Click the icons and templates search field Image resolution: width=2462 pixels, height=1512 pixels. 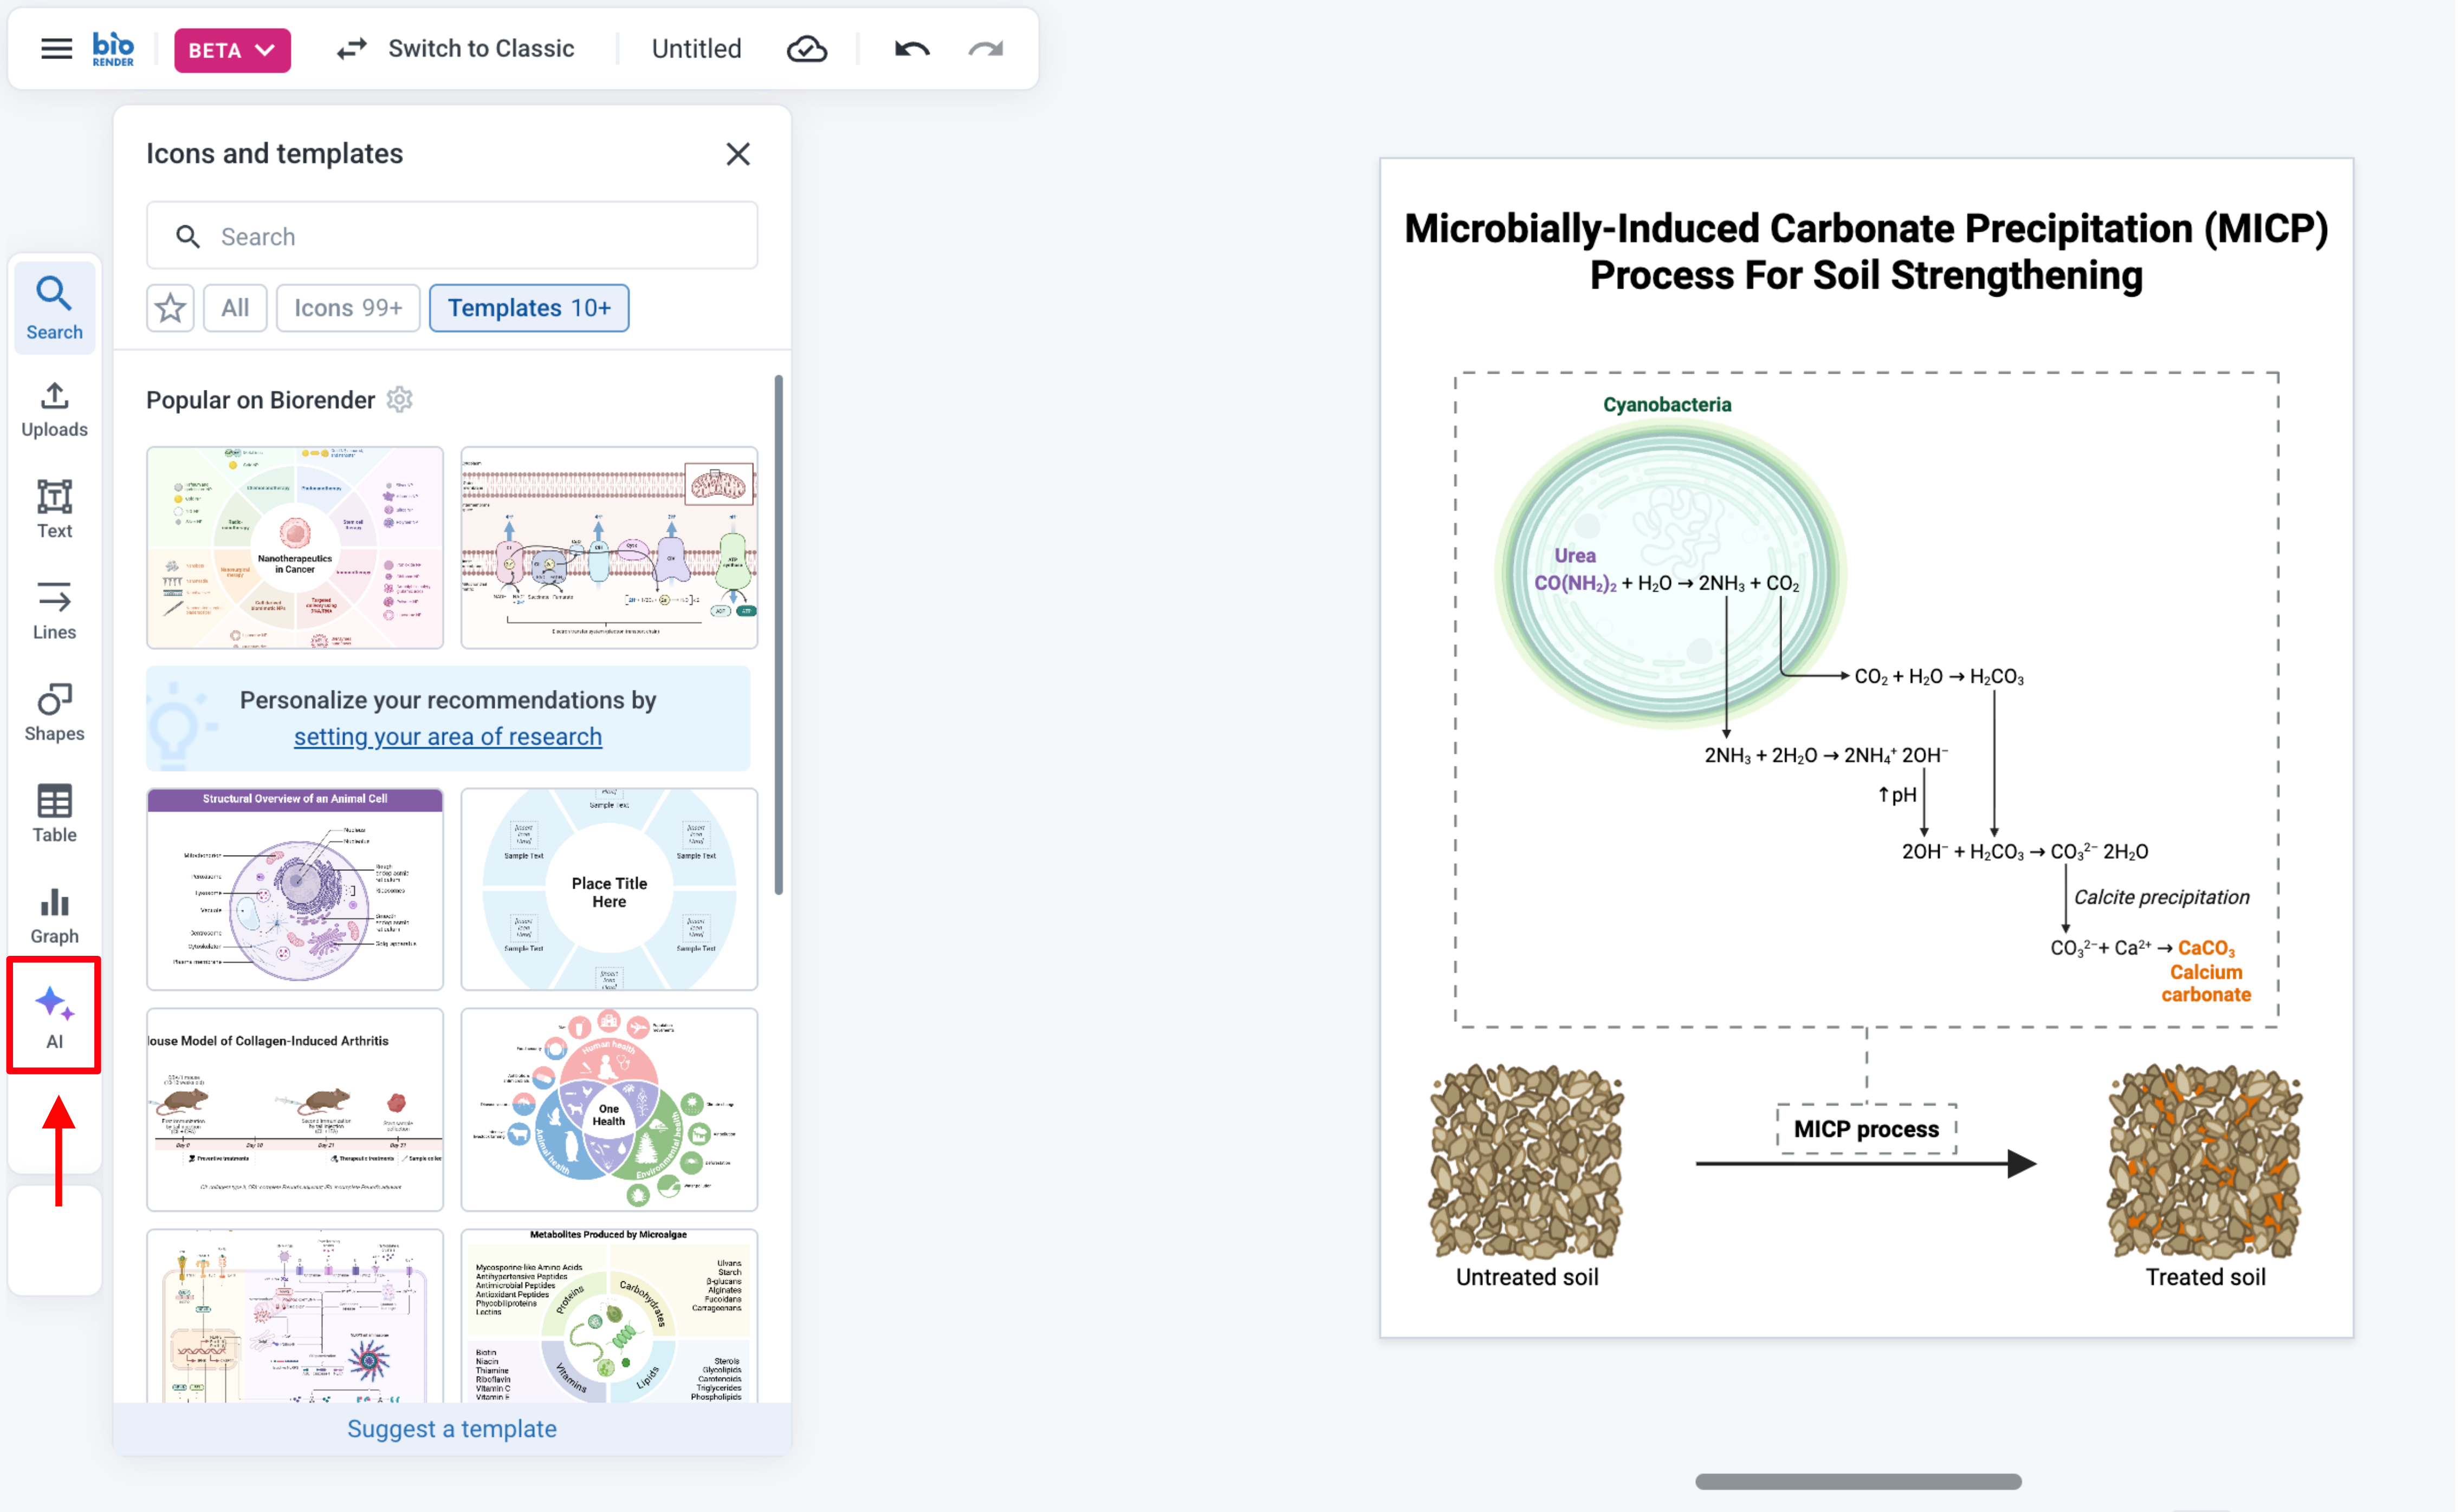(451, 236)
